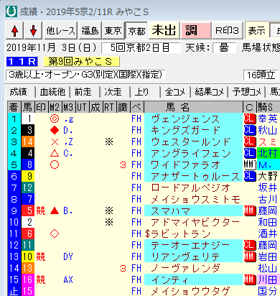Click the 東京 racecourse button
280x296 pixels.
[x=113, y=30]
